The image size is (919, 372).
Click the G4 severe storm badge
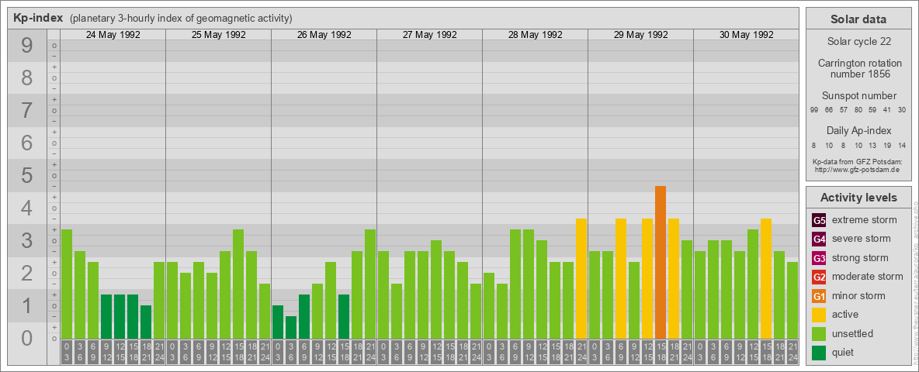[x=819, y=239]
